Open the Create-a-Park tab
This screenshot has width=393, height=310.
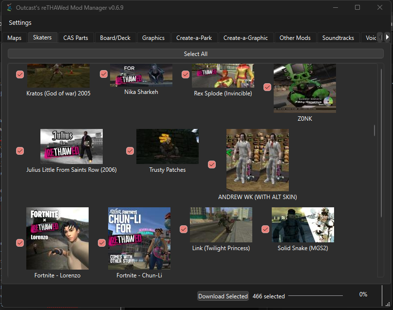tap(194, 38)
